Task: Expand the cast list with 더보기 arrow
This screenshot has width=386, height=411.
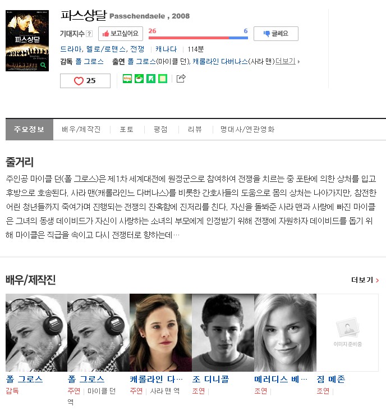Action: click(287, 61)
